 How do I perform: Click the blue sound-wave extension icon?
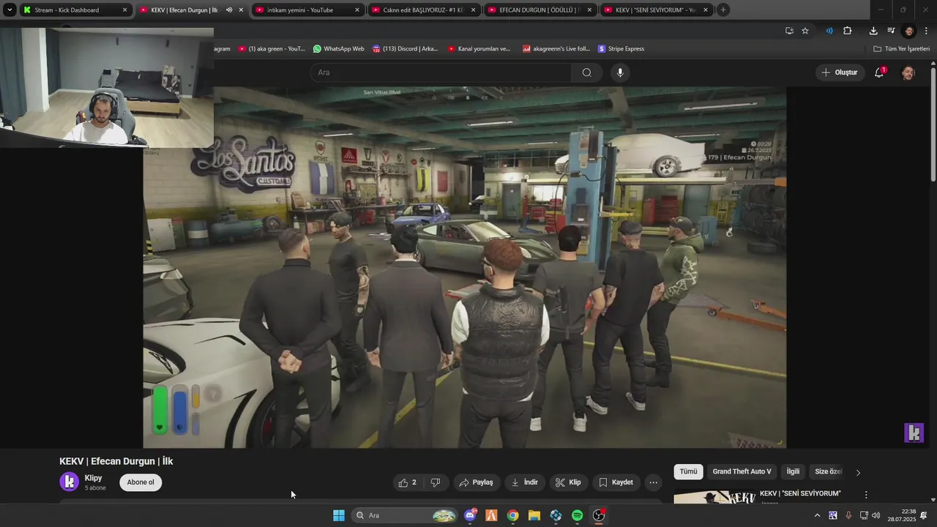[829, 31]
